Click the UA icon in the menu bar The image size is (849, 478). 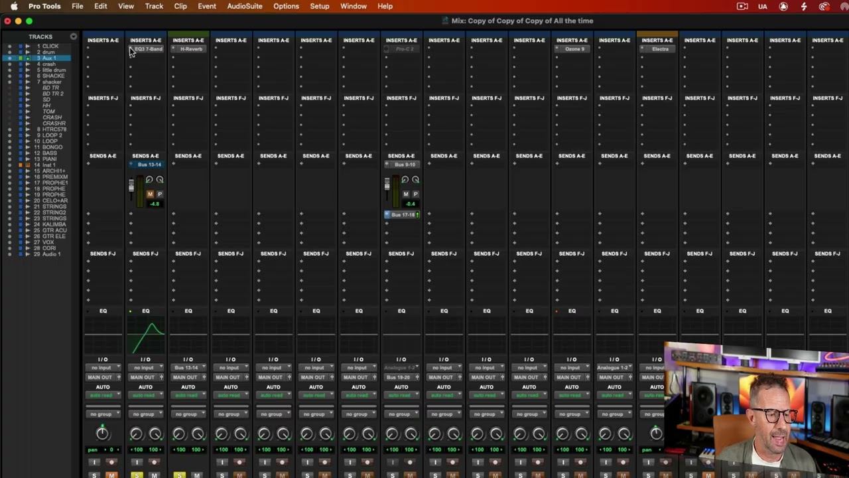point(763,7)
